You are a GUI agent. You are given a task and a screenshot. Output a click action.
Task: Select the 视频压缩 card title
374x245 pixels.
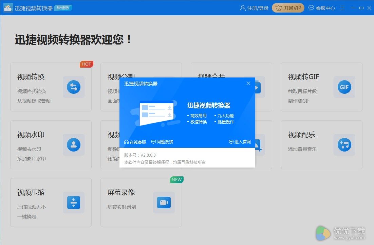point(31,192)
